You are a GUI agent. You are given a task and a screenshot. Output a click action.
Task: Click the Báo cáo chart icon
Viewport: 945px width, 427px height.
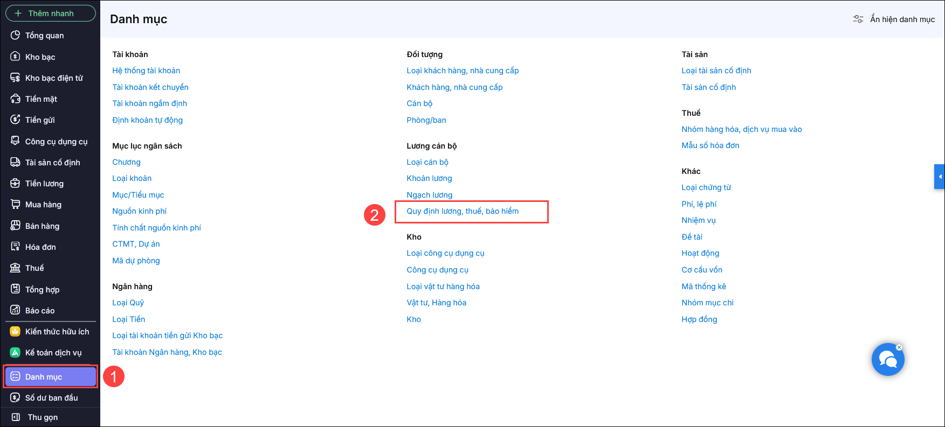click(x=15, y=311)
